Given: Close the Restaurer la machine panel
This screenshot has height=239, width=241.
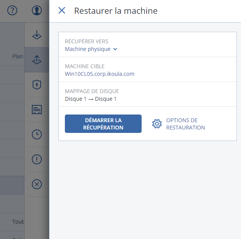Looking at the screenshot, I should pos(62,10).
